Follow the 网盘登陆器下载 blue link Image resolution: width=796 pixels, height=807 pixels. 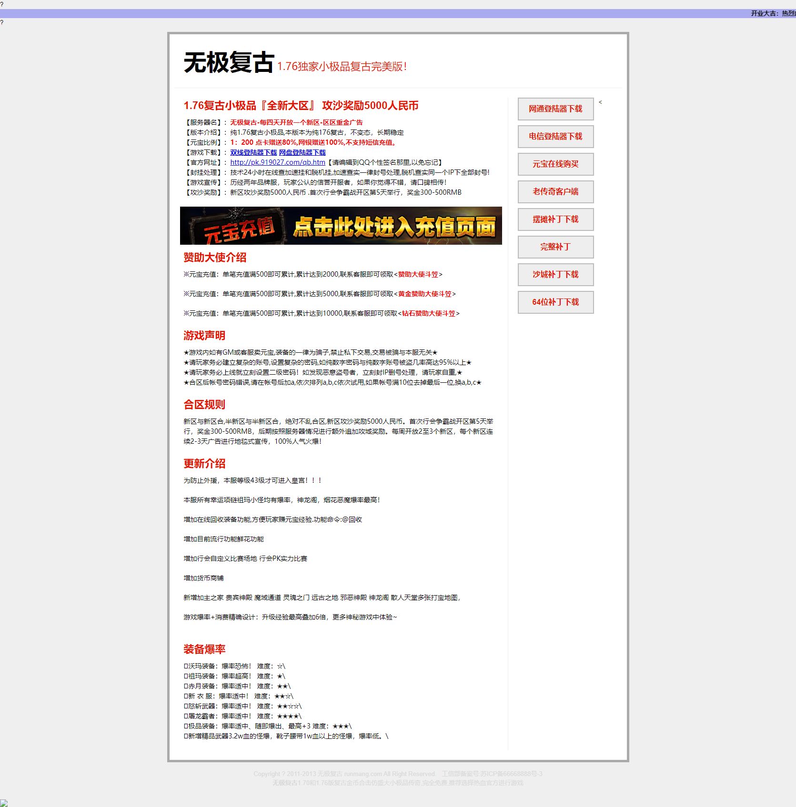(302, 152)
